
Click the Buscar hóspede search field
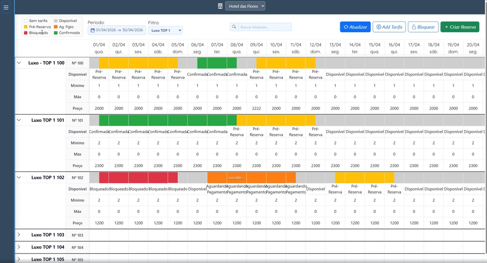pos(265,27)
